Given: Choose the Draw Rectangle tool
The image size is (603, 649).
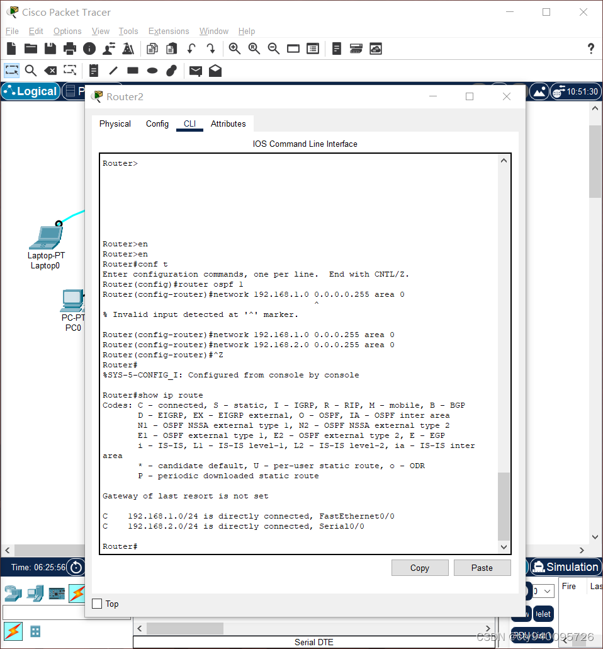Looking at the screenshot, I should click(x=133, y=71).
